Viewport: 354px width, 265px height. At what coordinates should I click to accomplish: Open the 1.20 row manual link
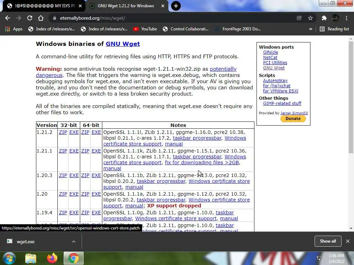[x=134, y=206]
